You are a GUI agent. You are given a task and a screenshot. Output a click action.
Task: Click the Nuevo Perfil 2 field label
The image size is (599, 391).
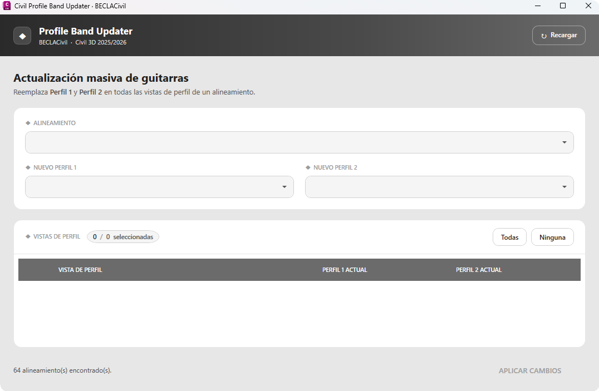[x=336, y=167]
